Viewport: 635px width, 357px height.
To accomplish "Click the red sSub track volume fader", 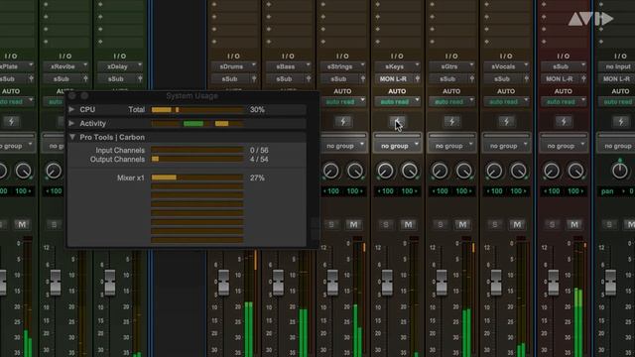I will [x=554, y=282].
